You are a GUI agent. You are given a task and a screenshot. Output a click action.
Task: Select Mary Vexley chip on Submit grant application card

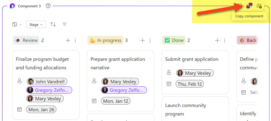click(195, 73)
